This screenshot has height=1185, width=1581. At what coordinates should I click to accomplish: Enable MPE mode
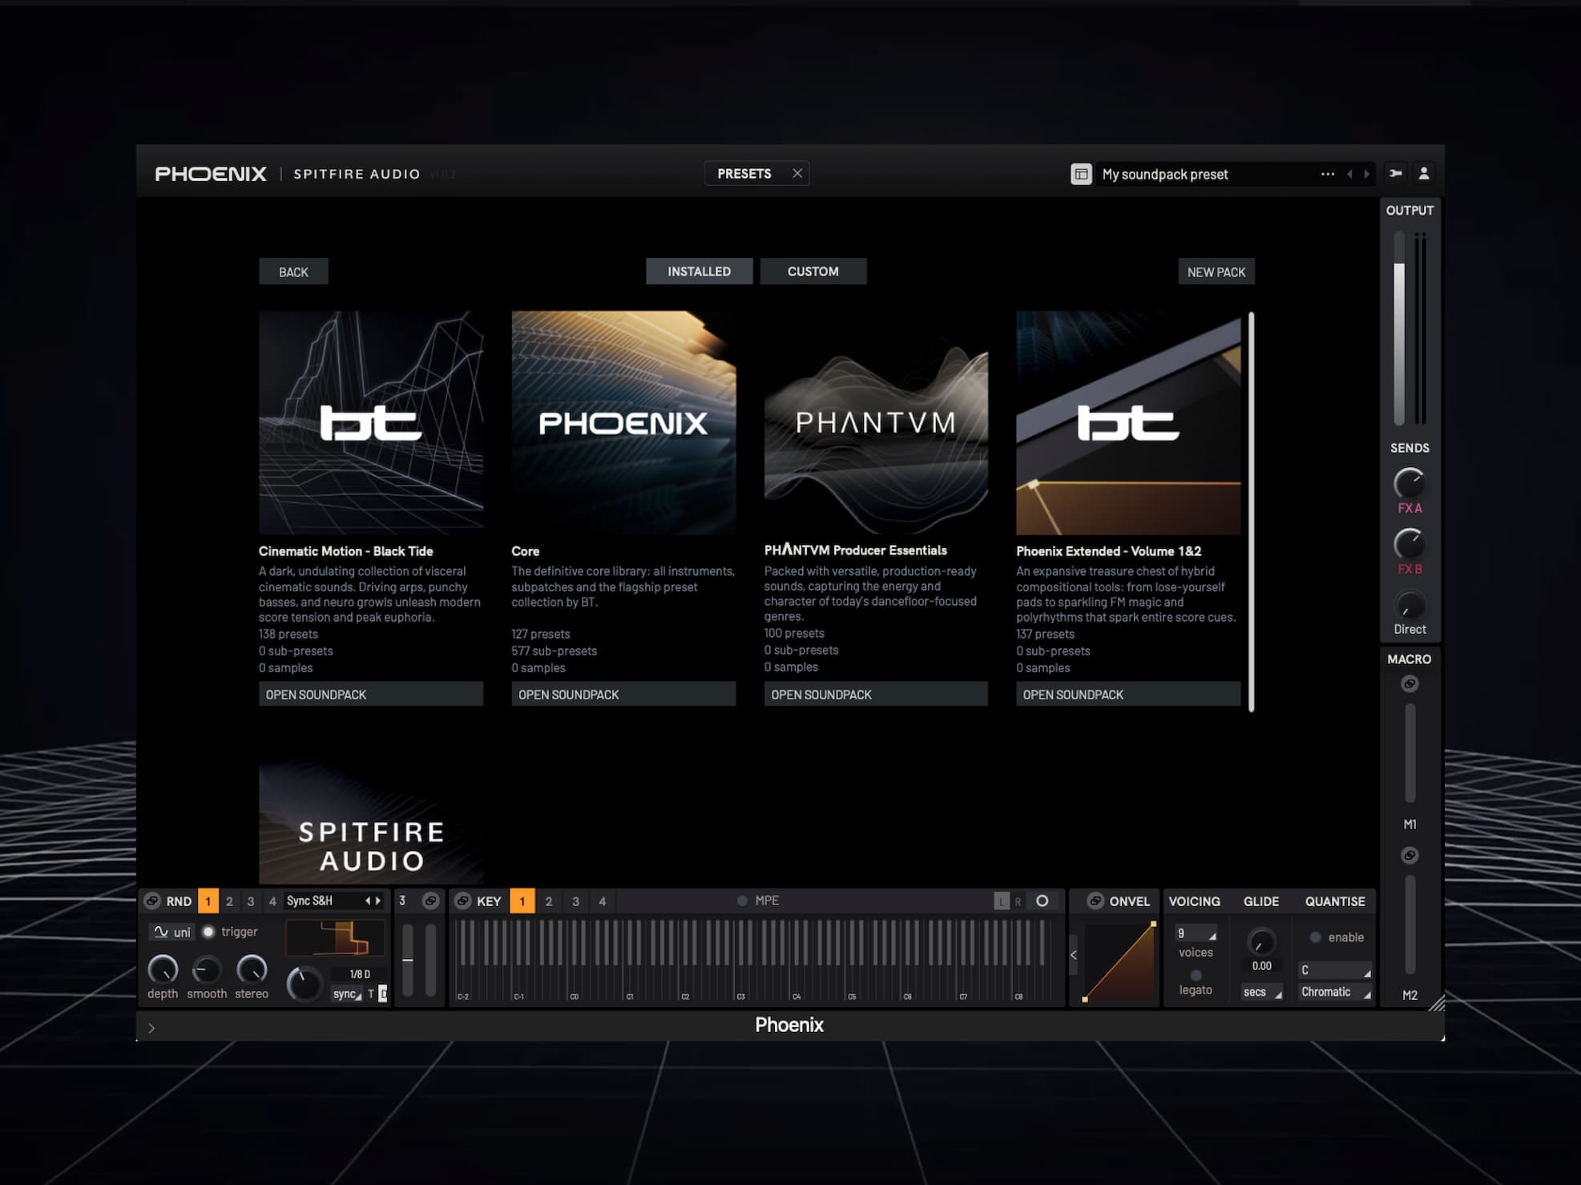pyautogui.click(x=742, y=901)
